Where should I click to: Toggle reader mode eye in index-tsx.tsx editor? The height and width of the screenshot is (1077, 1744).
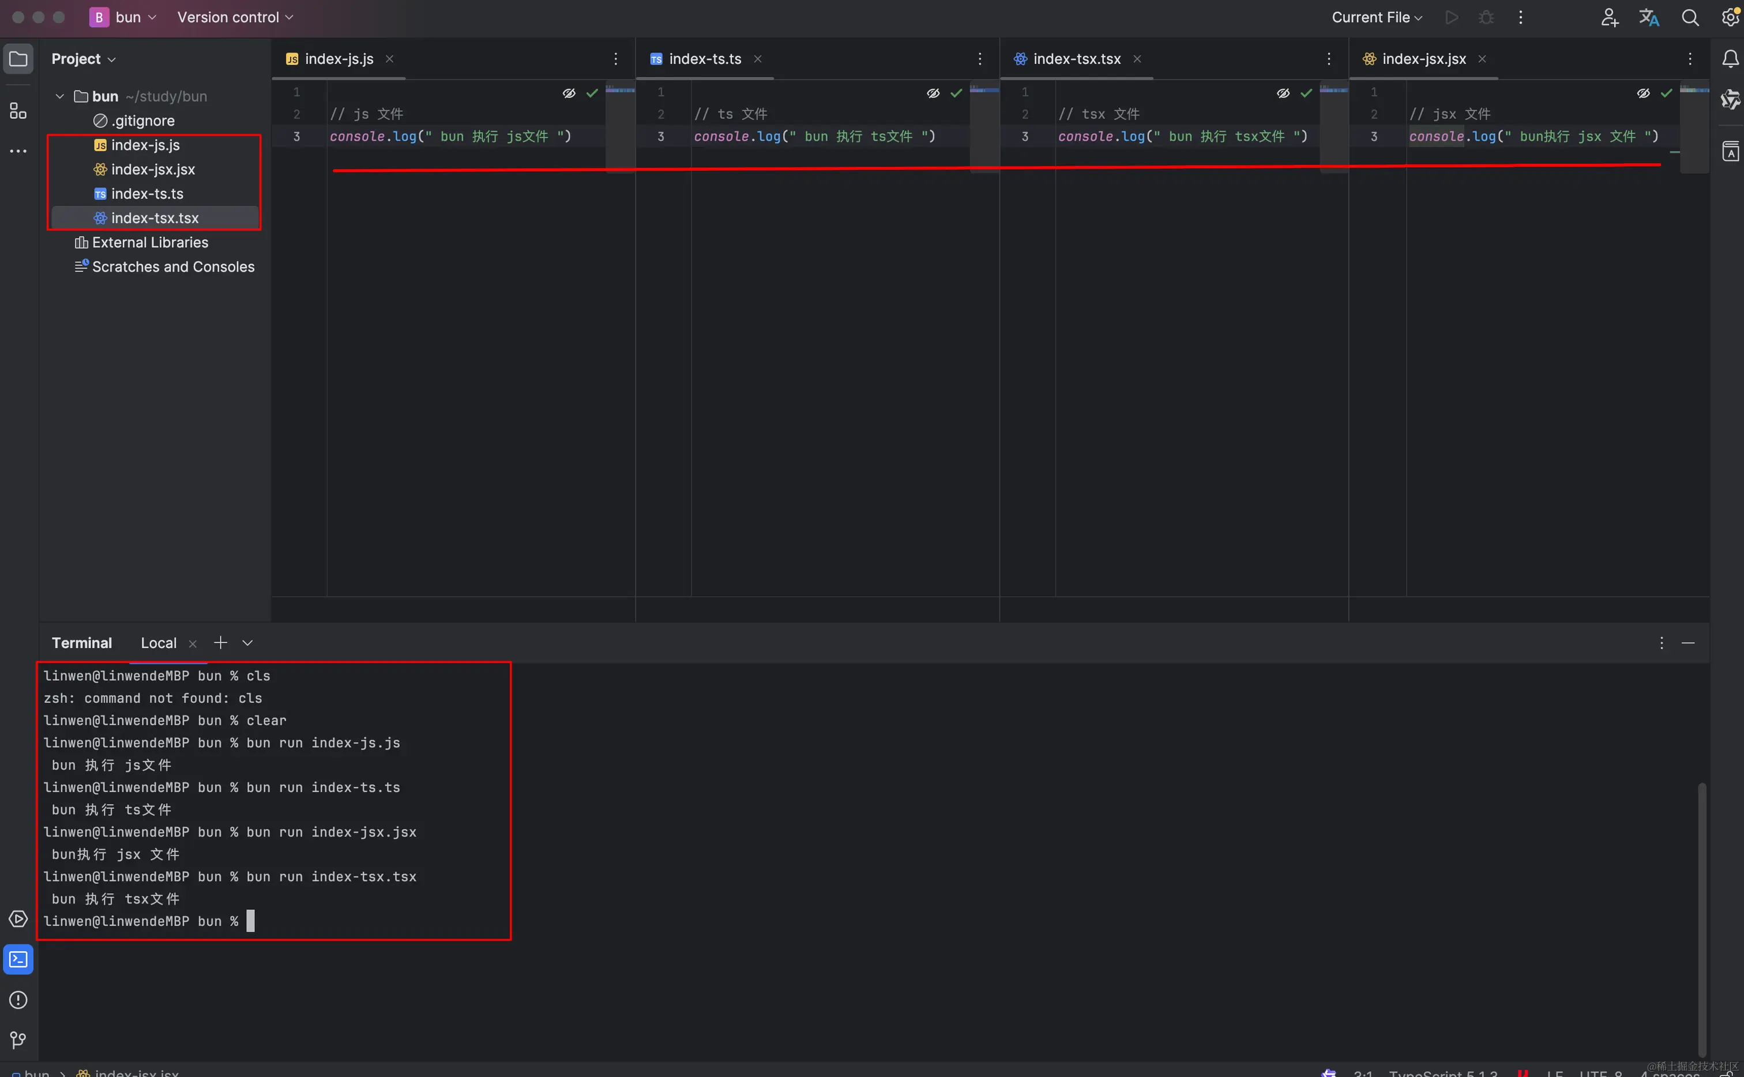(1283, 93)
